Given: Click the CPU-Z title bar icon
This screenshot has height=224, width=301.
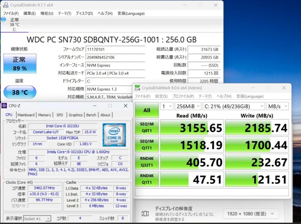Looking at the screenshot, I should pos(4,106).
